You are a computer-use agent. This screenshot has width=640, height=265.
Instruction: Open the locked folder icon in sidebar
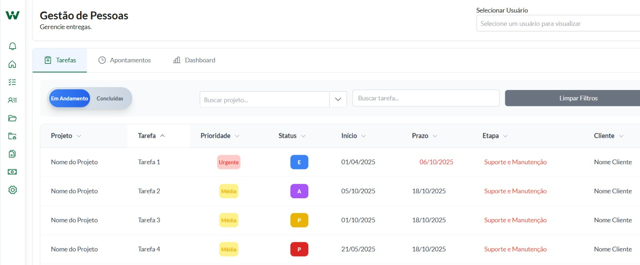pos(12,136)
